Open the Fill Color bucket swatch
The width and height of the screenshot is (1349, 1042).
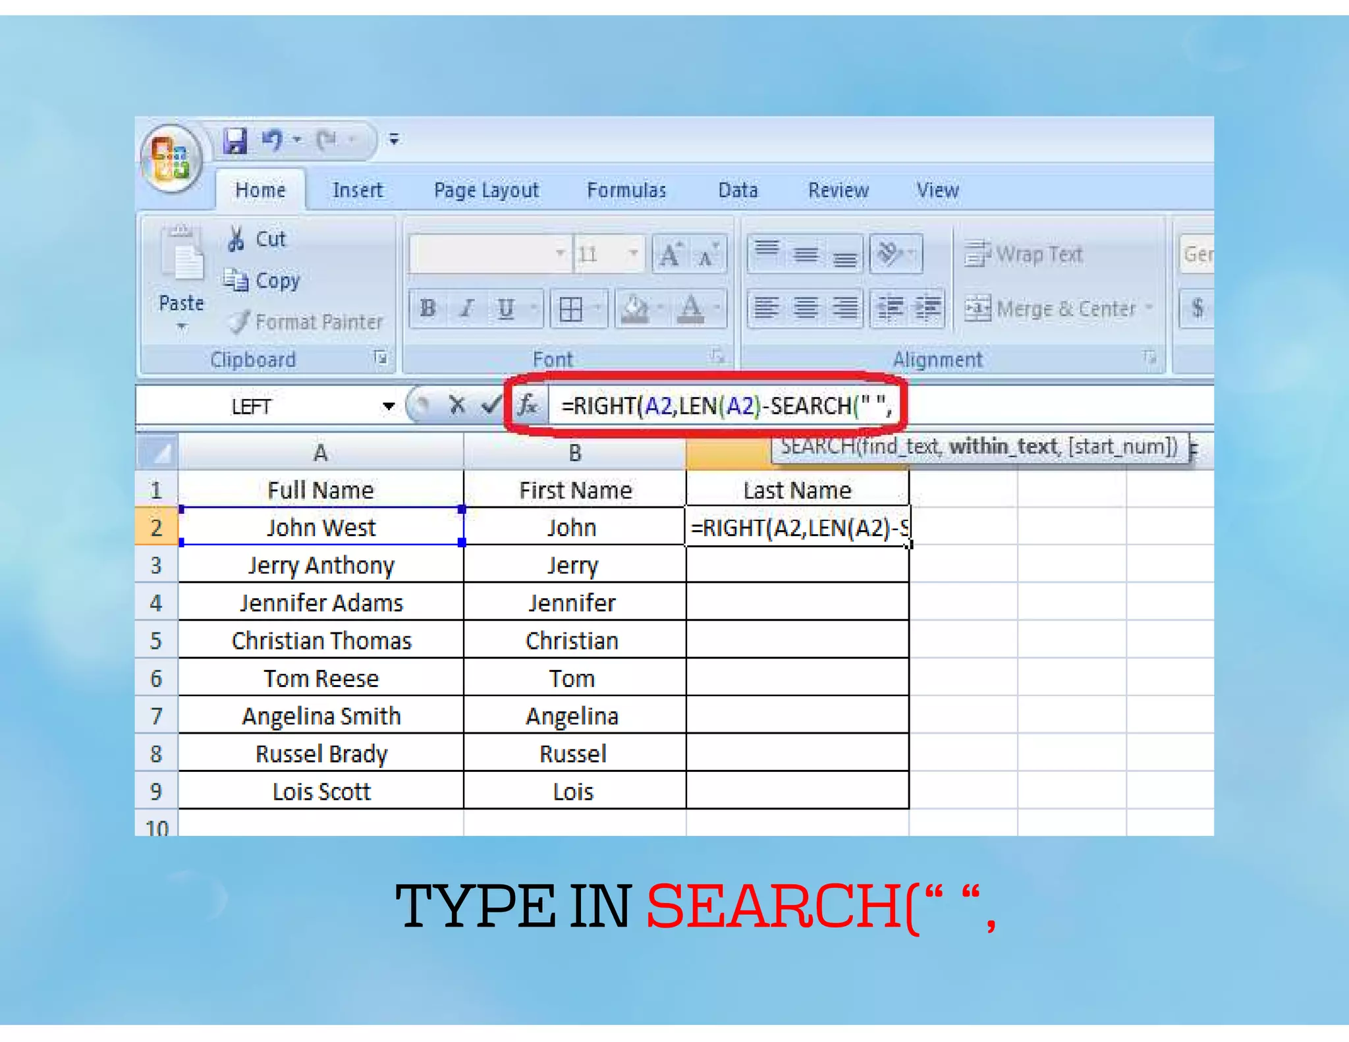pos(634,308)
